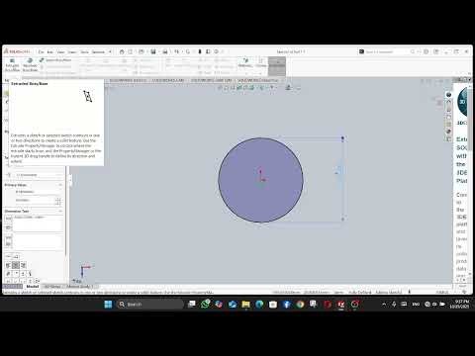475x356 pixels.
Task: Select left justify text alignment button
Action: 8,265
